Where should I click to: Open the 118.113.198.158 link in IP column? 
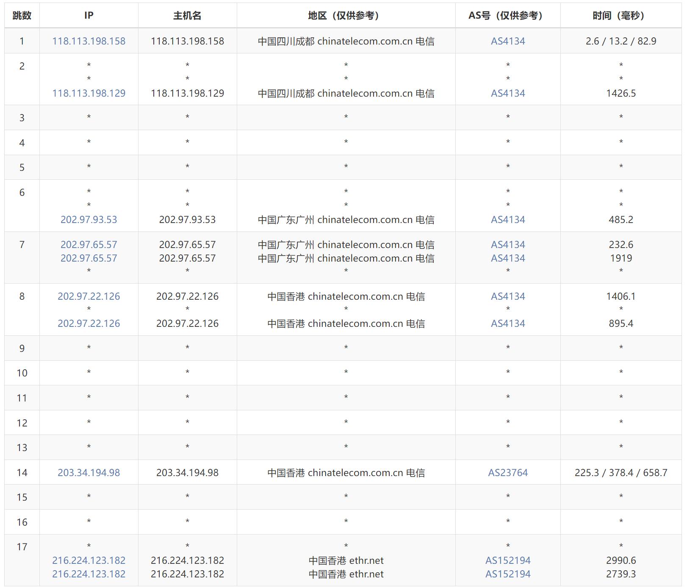click(x=89, y=41)
